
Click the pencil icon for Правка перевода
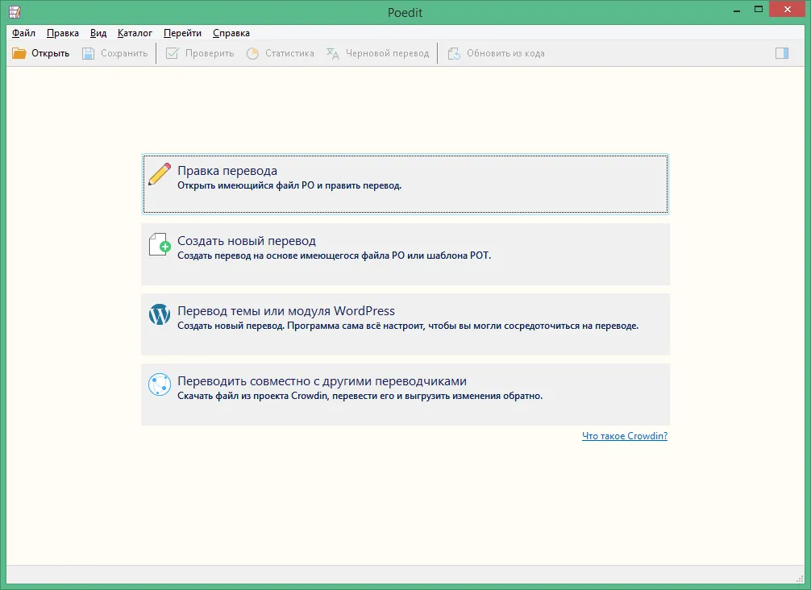(160, 174)
